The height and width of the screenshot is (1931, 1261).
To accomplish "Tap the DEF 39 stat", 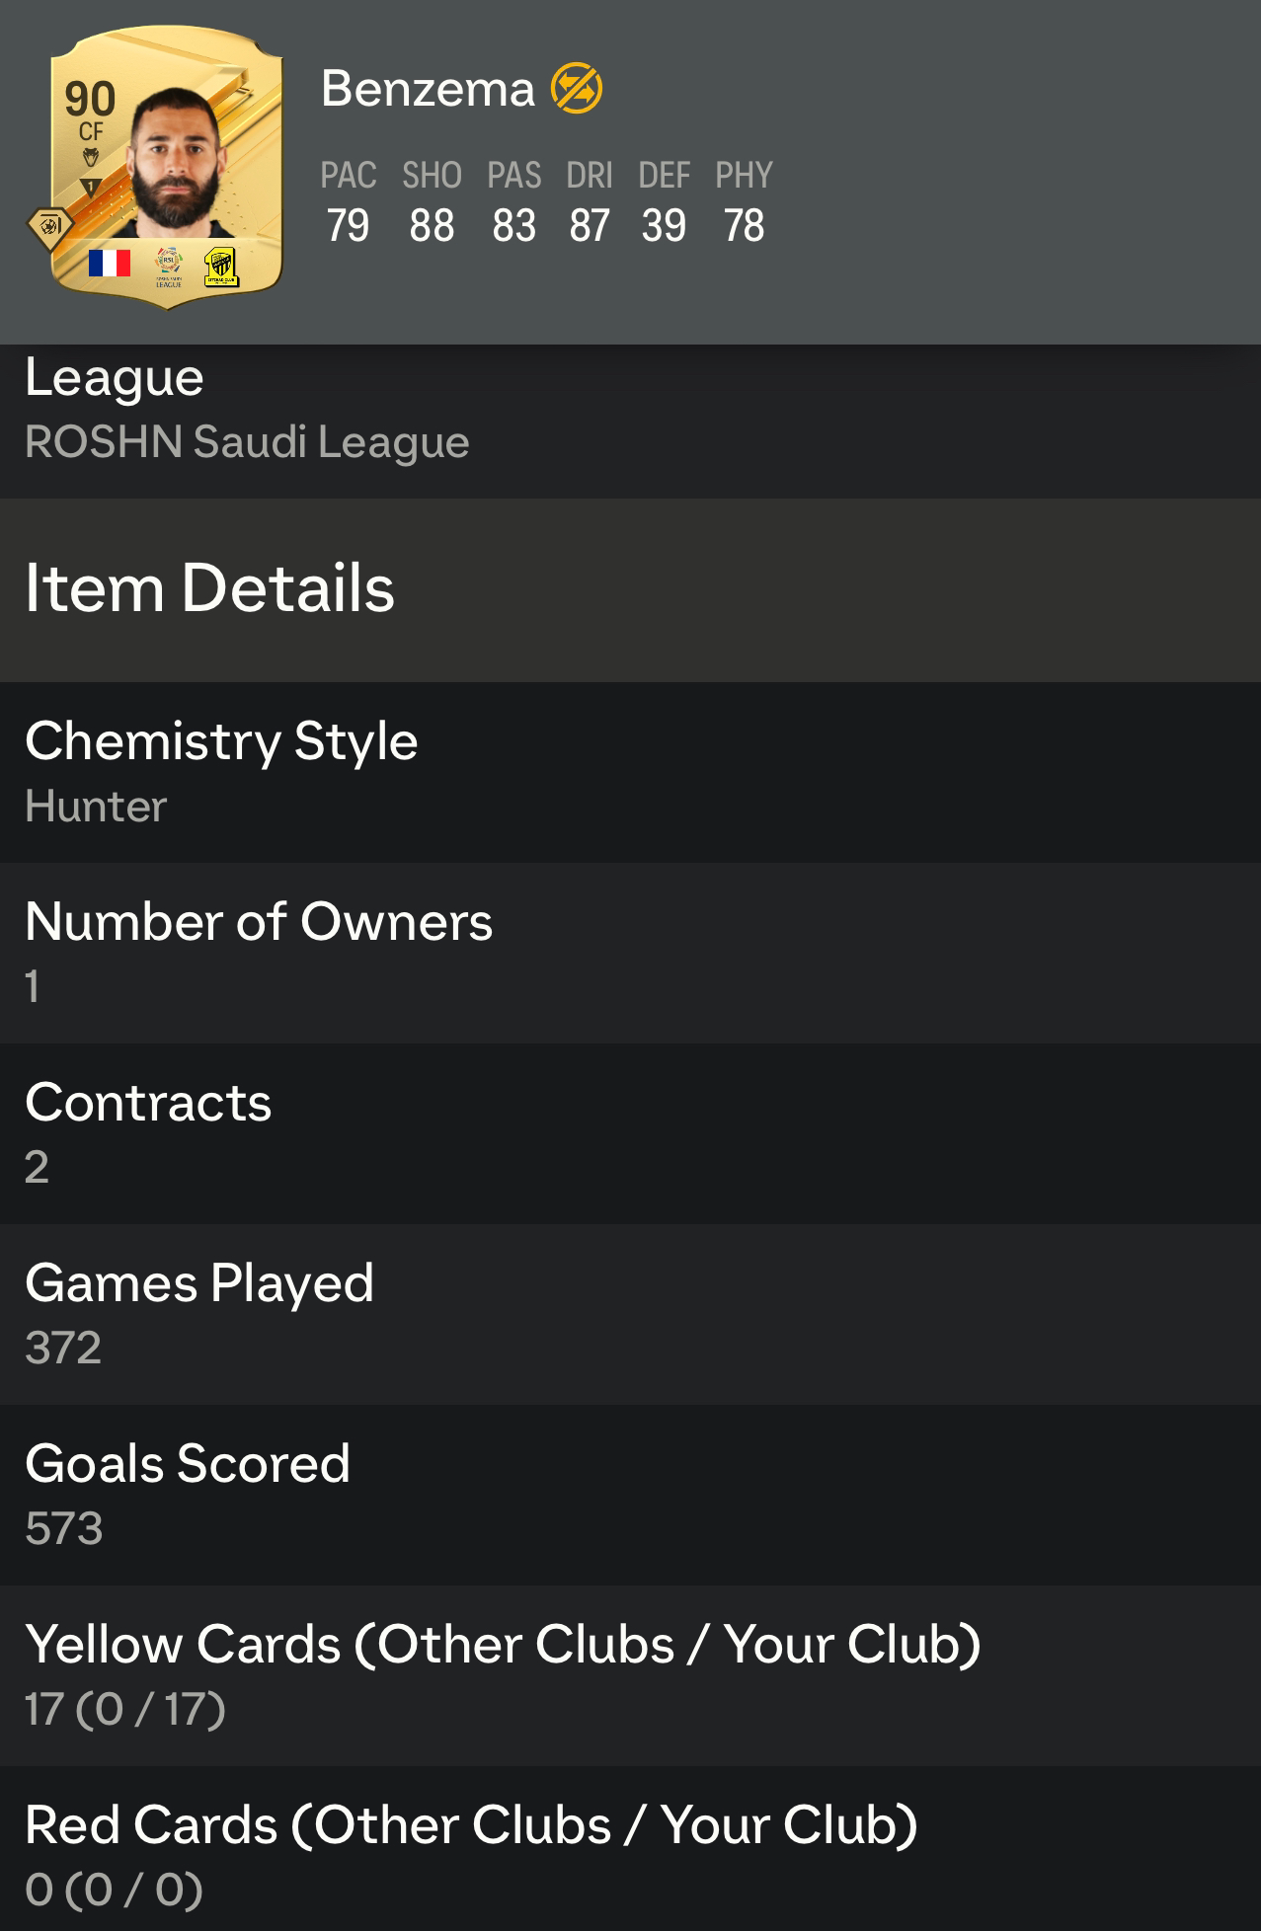I will point(664,201).
